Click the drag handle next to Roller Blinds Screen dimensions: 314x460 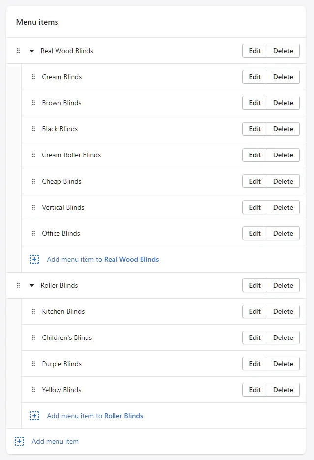pyautogui.click(x=18, y=285)
